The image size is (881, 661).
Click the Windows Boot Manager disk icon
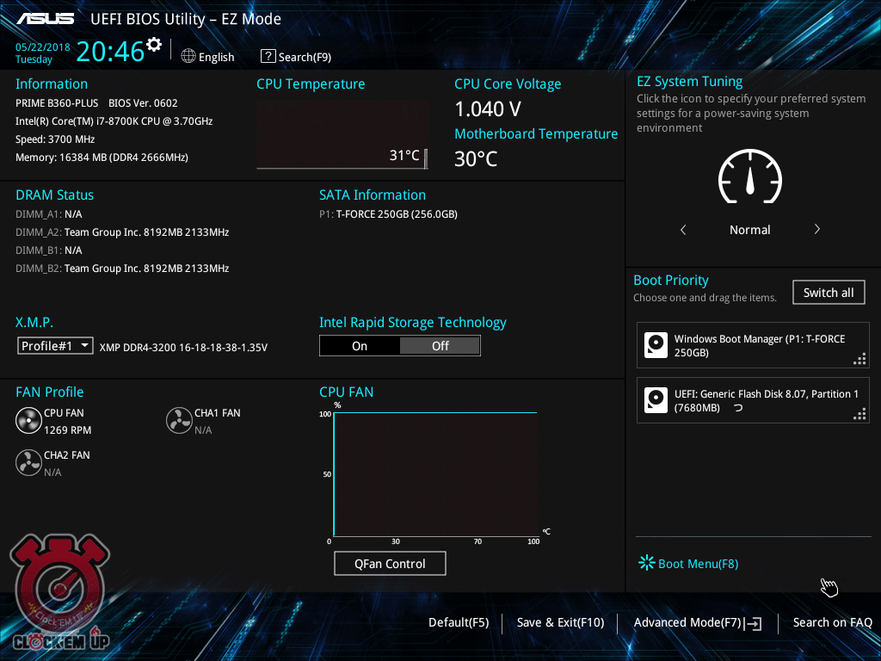(x=656, y=346)
